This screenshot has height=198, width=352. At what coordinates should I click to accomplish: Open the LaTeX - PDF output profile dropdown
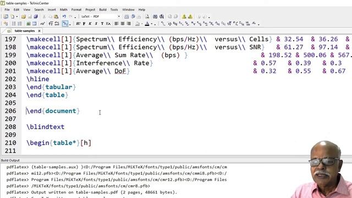tap(119, 16)
